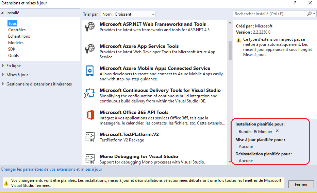The height and width of the screenshot is (193, 317).
Task: Select the 'Contrôles' category
Action: point(17,30)
